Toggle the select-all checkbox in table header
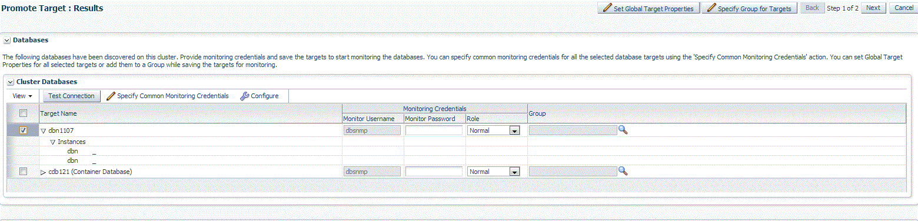Screen dimensions: 918x221 (x=23, y=113)
